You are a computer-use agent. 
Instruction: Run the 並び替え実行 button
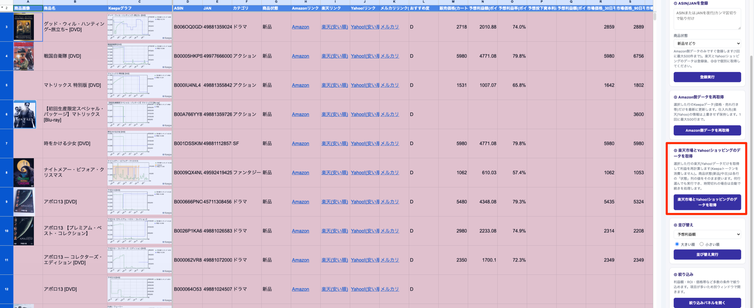[x=707, y=255]
